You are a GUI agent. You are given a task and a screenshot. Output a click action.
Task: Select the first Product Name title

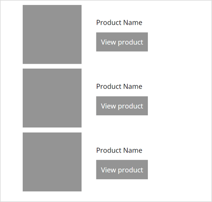pyautogui.click(x=119, y=22)
